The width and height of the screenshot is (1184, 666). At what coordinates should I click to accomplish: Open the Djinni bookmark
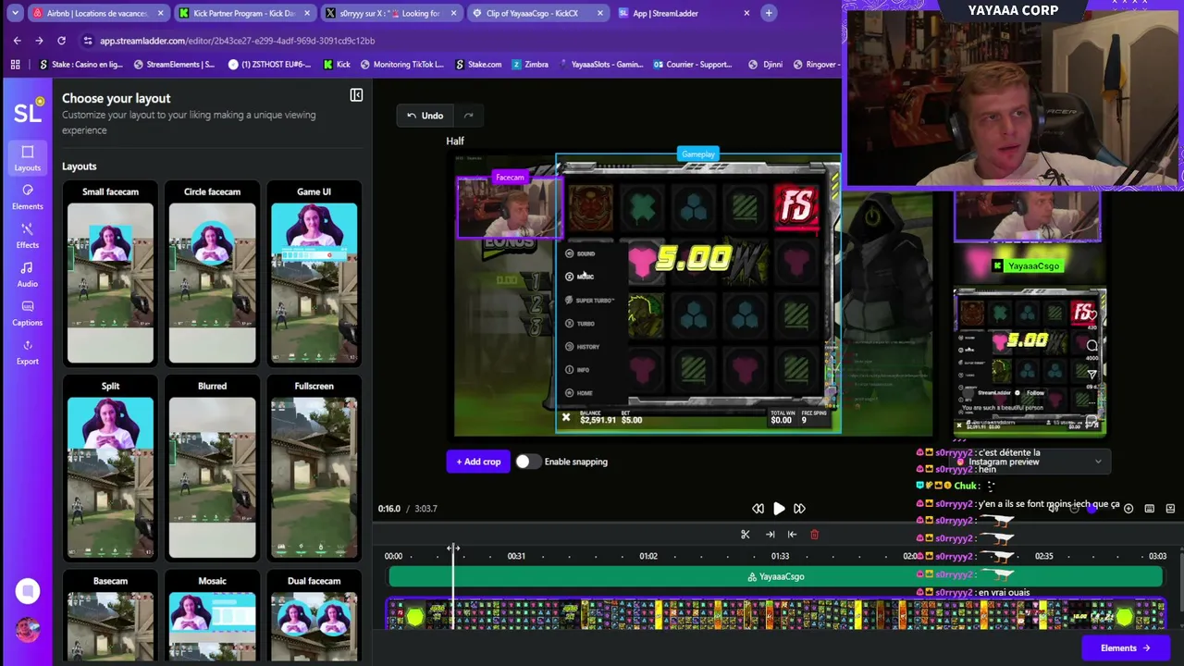[765, 65]
